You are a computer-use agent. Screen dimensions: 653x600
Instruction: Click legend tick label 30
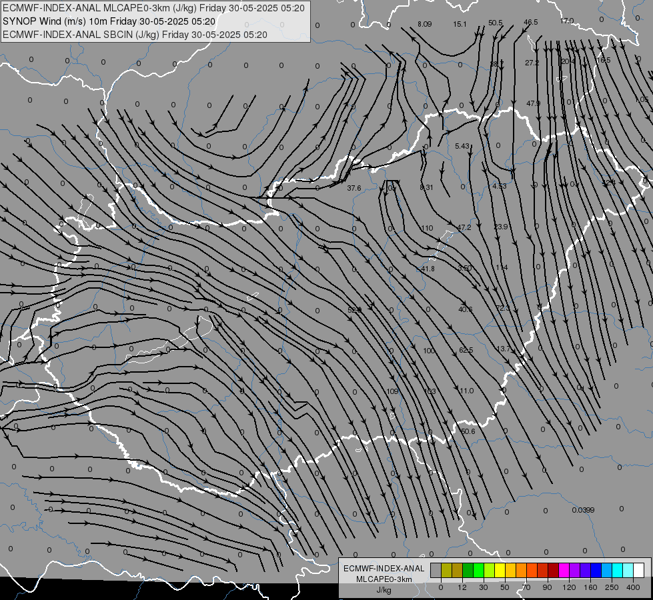(484, 587)
